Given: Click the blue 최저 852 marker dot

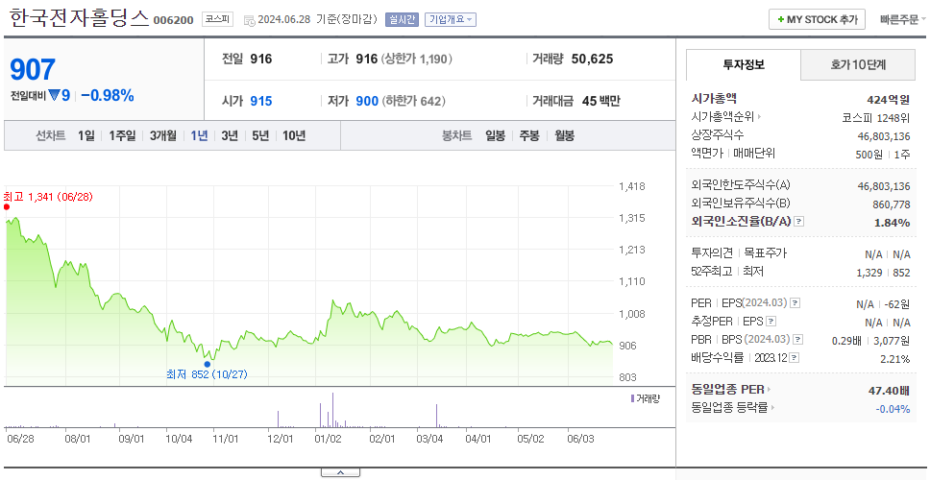Looking at the screenshot, I should [x=207, y=364].
